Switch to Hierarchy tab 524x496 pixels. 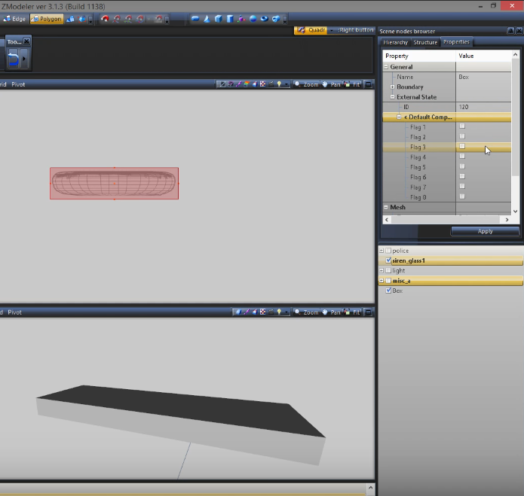(x=395, y=42)
